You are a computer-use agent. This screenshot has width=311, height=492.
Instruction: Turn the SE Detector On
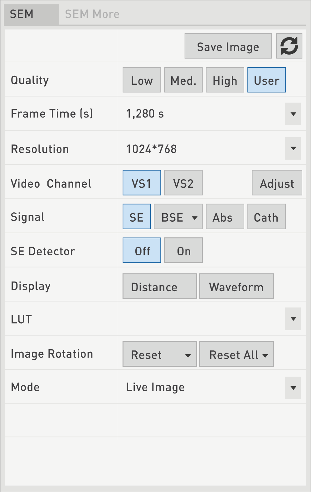(x=183, y=251)
